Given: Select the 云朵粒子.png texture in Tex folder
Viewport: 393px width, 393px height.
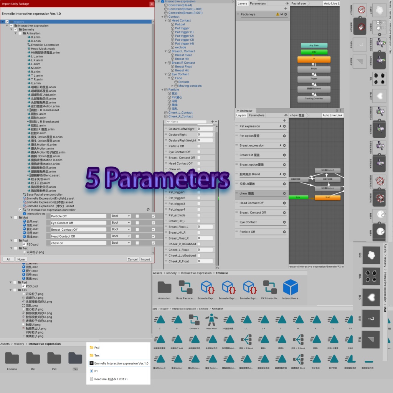Looking at the screenshot, I should tap(35, 253).
